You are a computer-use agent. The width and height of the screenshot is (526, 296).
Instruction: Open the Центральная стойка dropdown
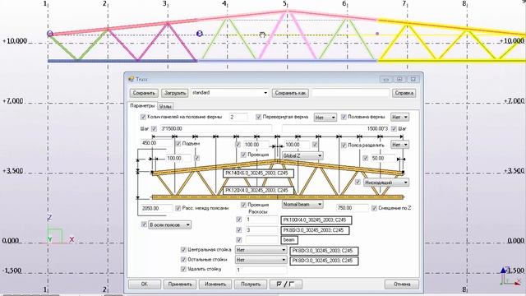click(261, 250)
